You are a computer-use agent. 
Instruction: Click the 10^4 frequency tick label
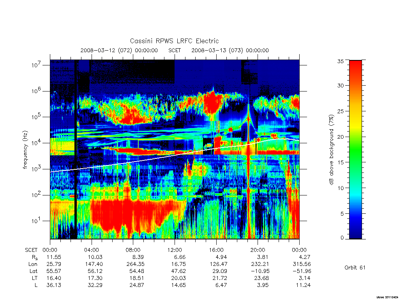coord(36,142)
